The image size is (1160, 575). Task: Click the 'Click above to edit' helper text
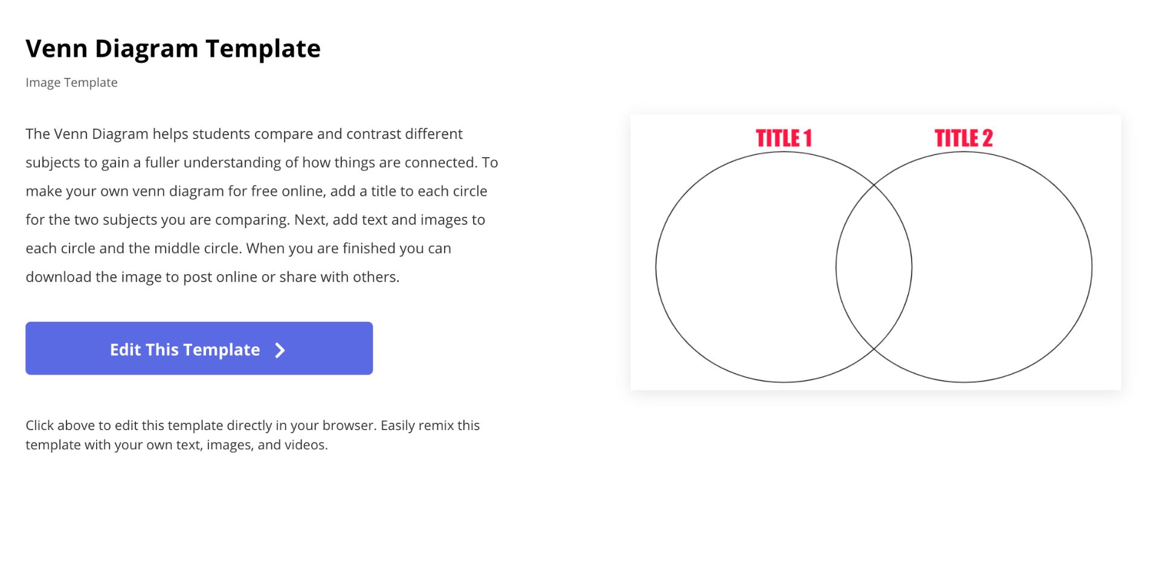[253, 426]
